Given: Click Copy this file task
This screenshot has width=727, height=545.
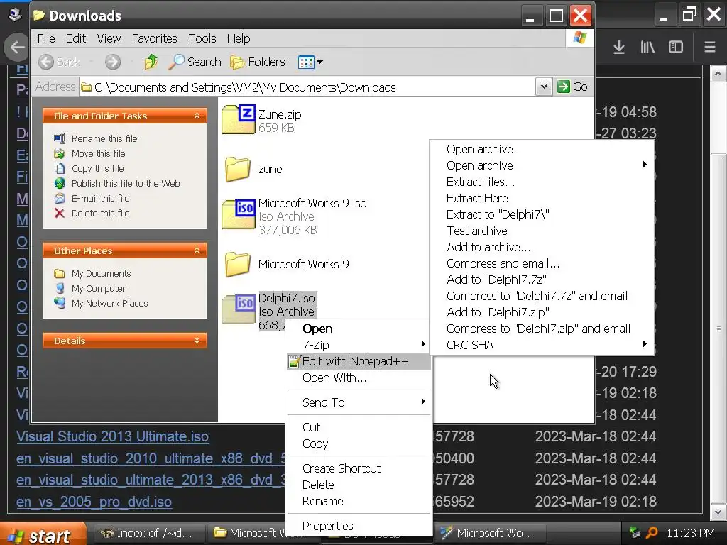Looking at the screenshot, I should coord(97,168).
